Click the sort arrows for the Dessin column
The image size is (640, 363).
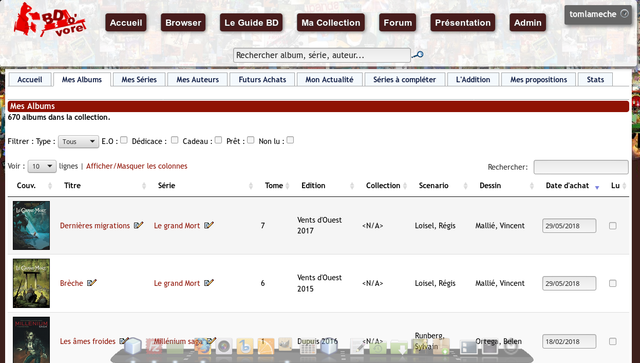click(533, 186)
